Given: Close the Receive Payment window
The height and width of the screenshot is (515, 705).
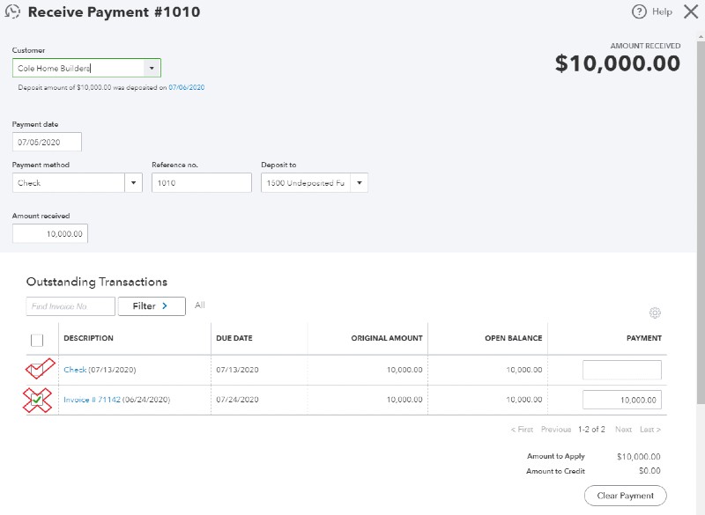Looking at the screenshot, I should 691,11.
